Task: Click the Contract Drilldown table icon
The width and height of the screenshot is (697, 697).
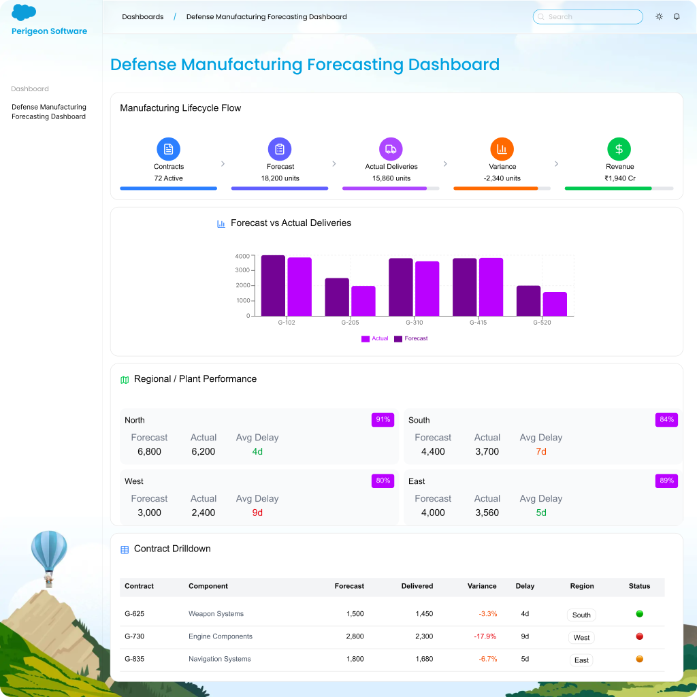Action: click(x=125, y=549)
